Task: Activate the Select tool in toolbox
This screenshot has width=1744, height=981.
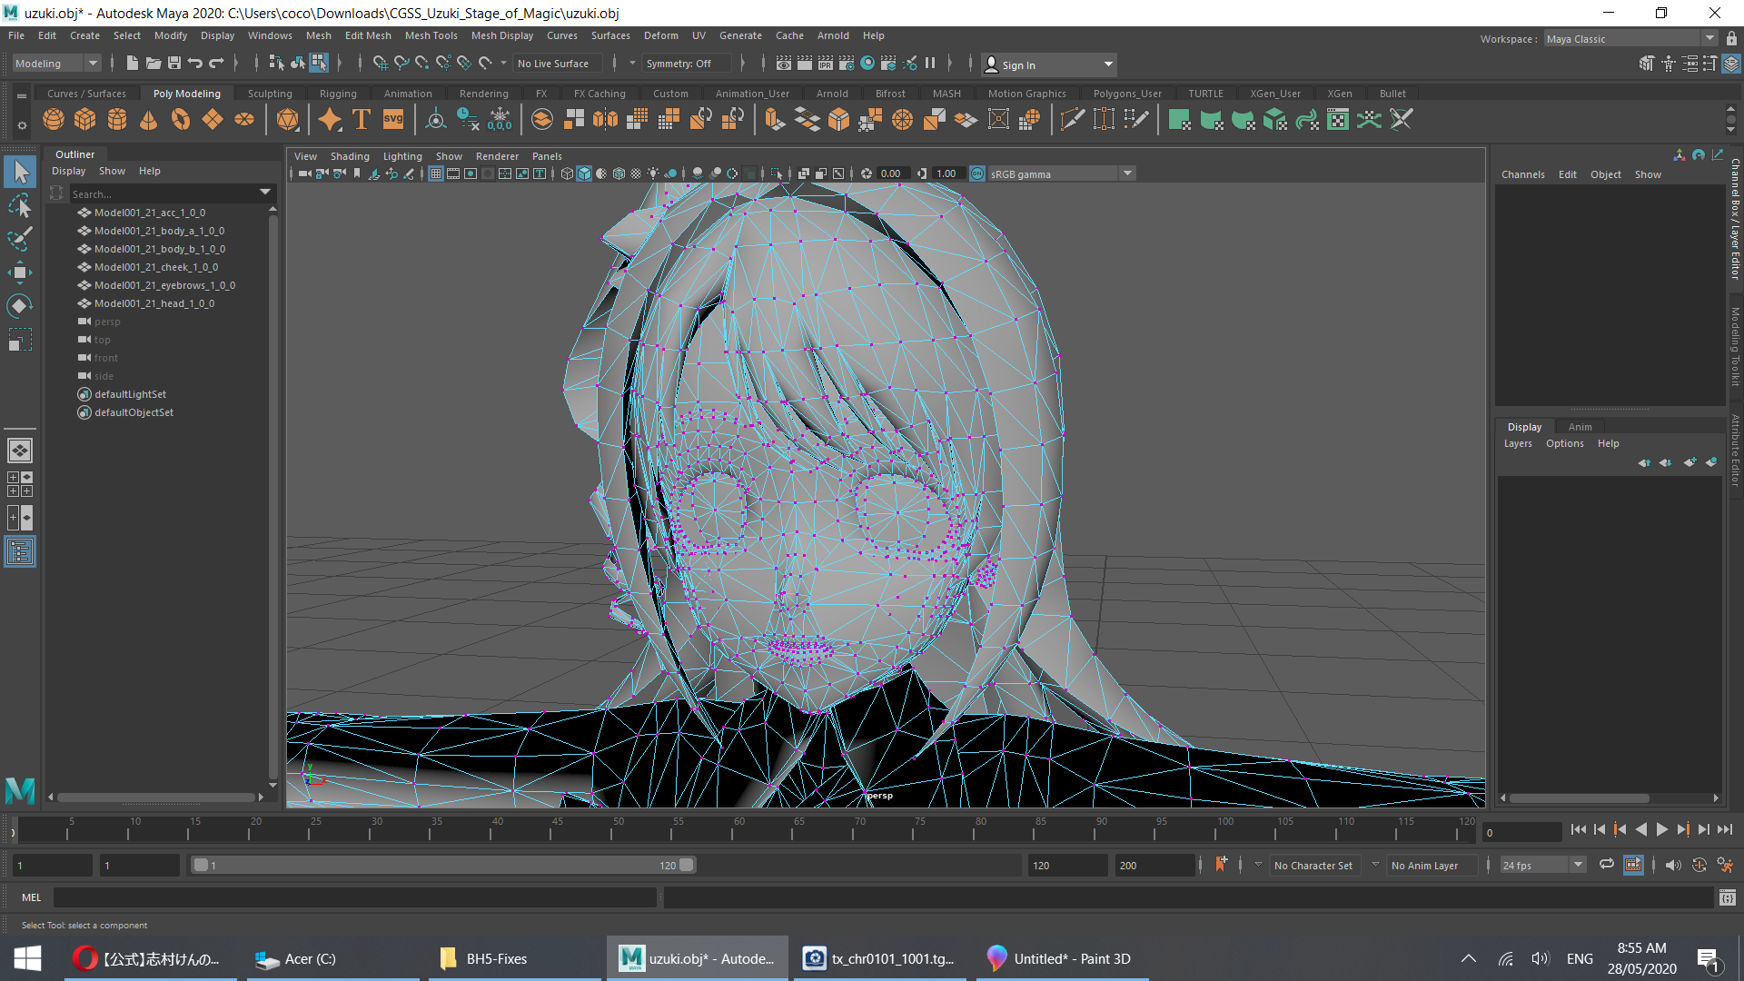Action: point(20,172)
